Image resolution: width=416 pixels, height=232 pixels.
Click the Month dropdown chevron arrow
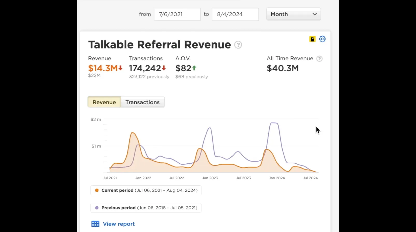tap(315, 14)
